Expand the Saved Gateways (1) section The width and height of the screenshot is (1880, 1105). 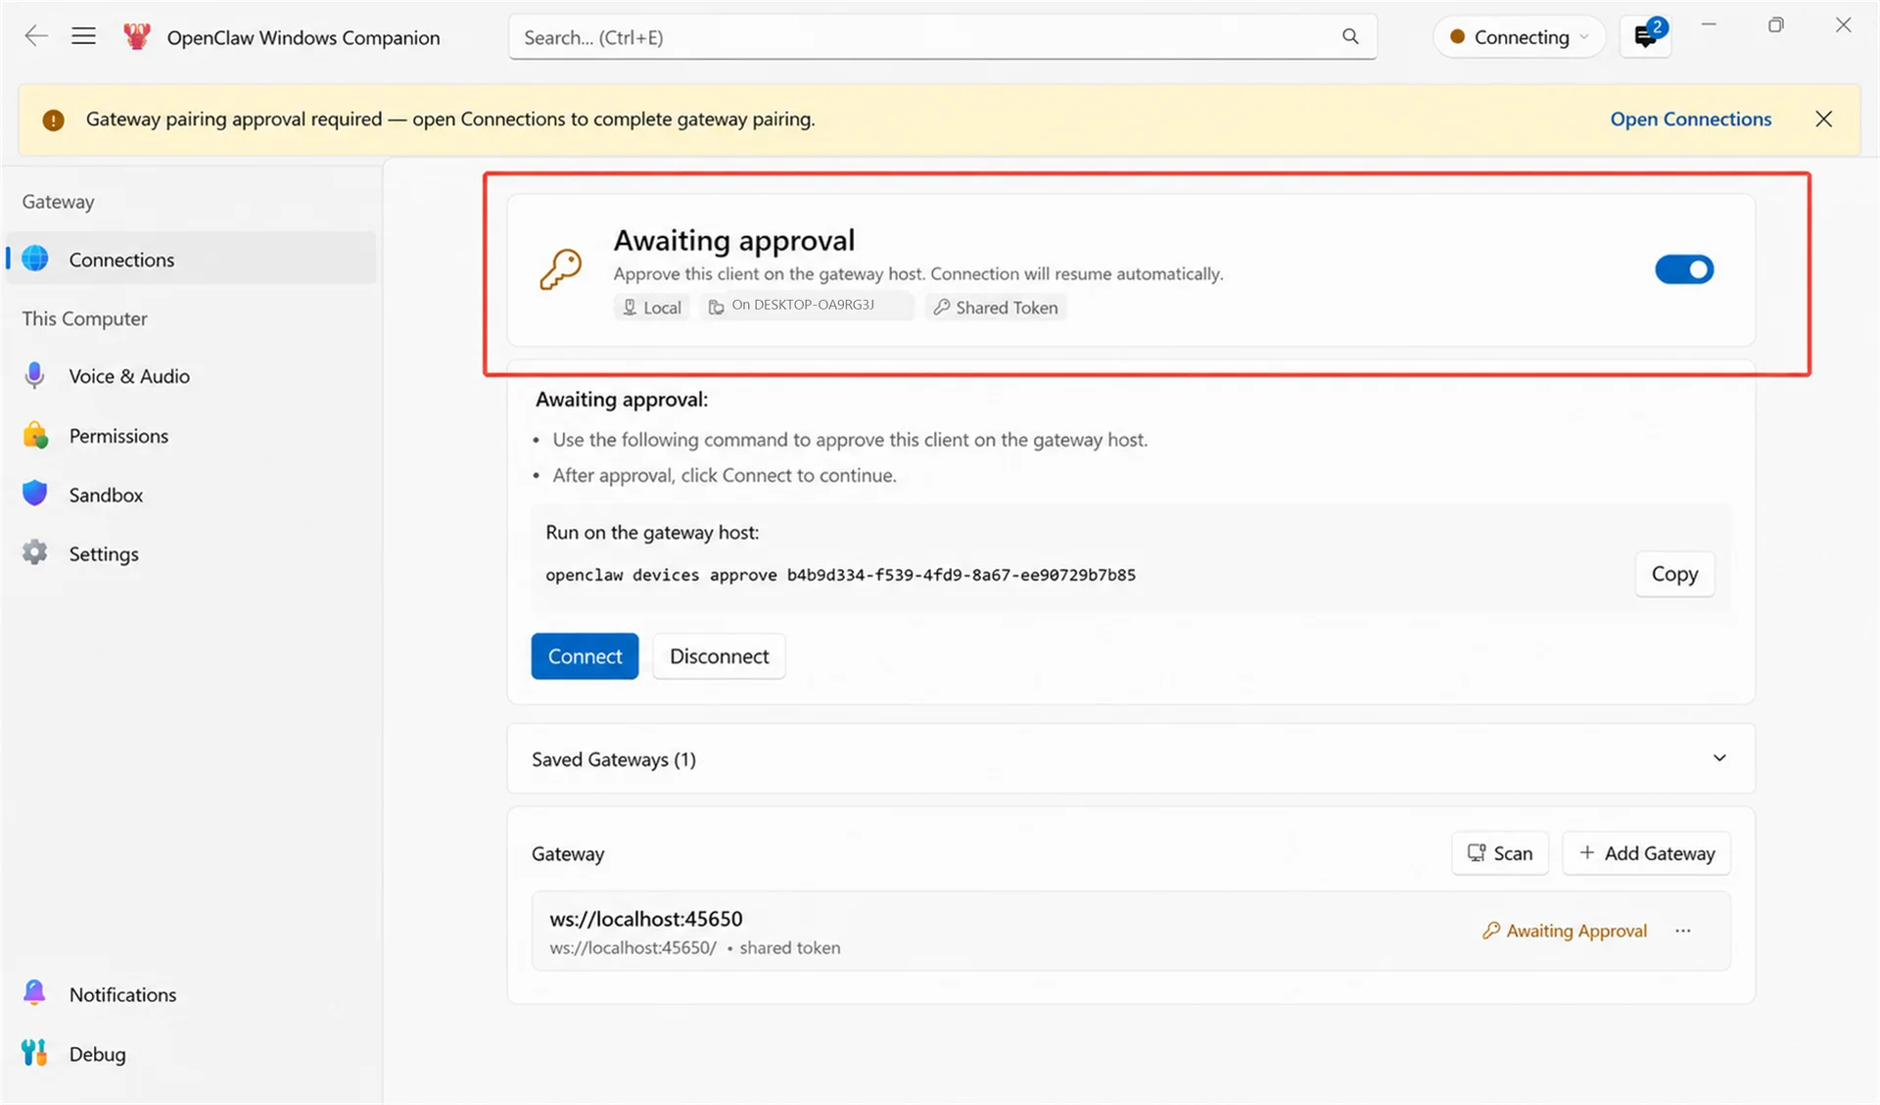(x=1131, y=759)
